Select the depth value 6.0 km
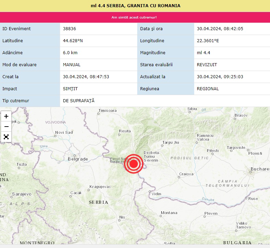Image resolution: width=270 pixels, height=248 pixels. 71,53
